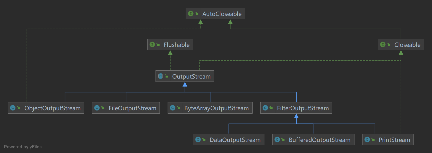
Task: Click the class icon on PrintStream node
Action: [x=367, y=140]
